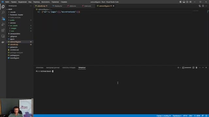Close the terminal panel
Image resolution: width=209 pixels, height=117 pixels.
point(206,68)
